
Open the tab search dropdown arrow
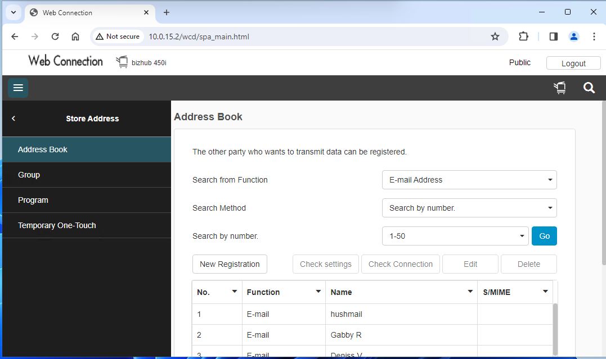(x=14, y=12)
